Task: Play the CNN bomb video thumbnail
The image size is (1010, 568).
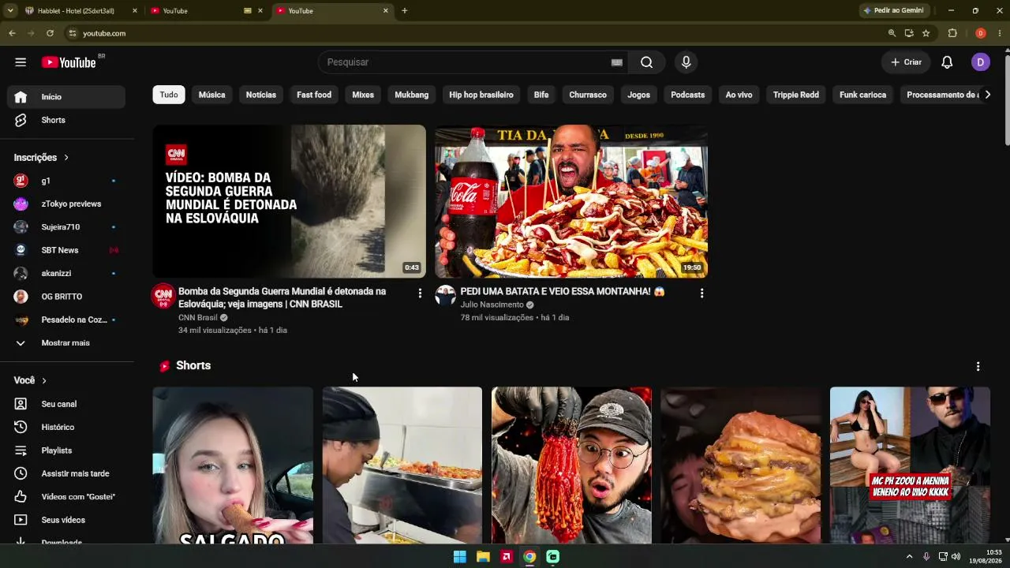Action: [289, 201]
